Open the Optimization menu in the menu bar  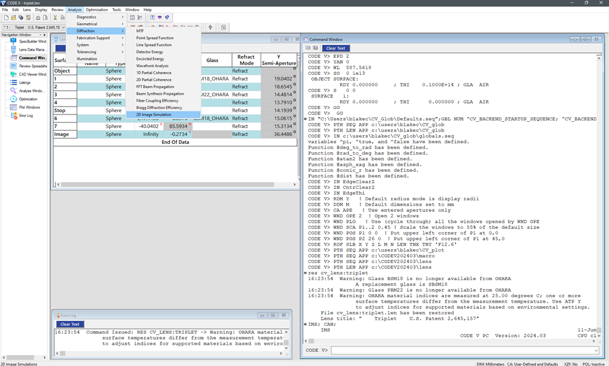tap(97, 10)
